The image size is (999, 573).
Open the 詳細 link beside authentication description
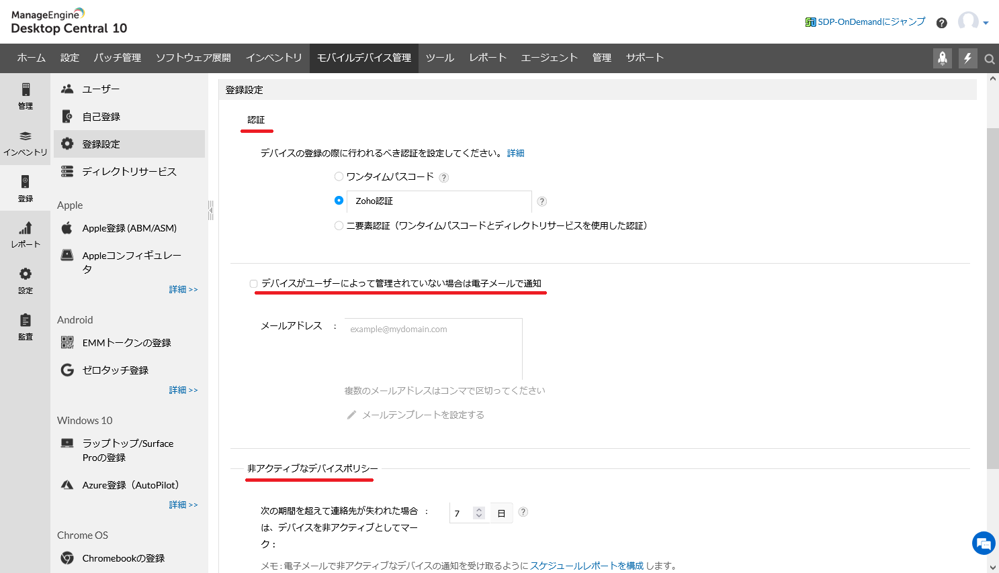tap(516, 153)
